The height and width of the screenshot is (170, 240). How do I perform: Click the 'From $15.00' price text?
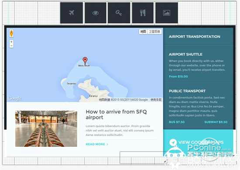tap(178, 76)
